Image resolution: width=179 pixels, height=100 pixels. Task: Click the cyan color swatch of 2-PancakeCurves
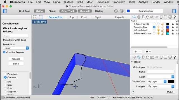click(x=168, y=33)
